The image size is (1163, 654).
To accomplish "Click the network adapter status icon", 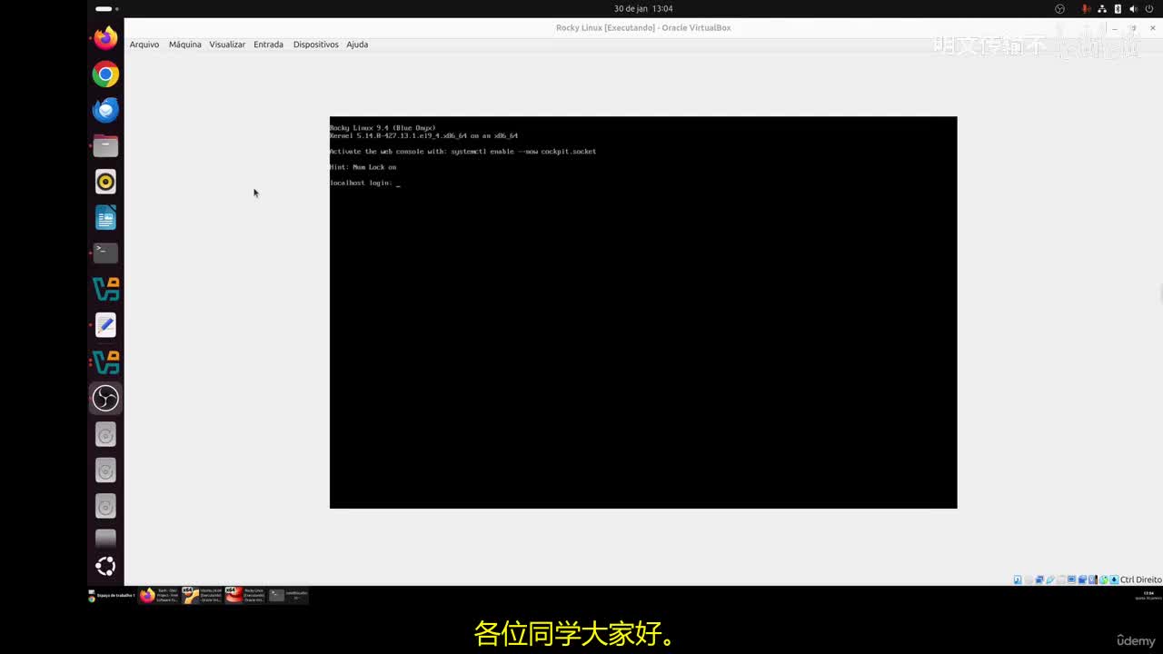I will point(1039,580).
